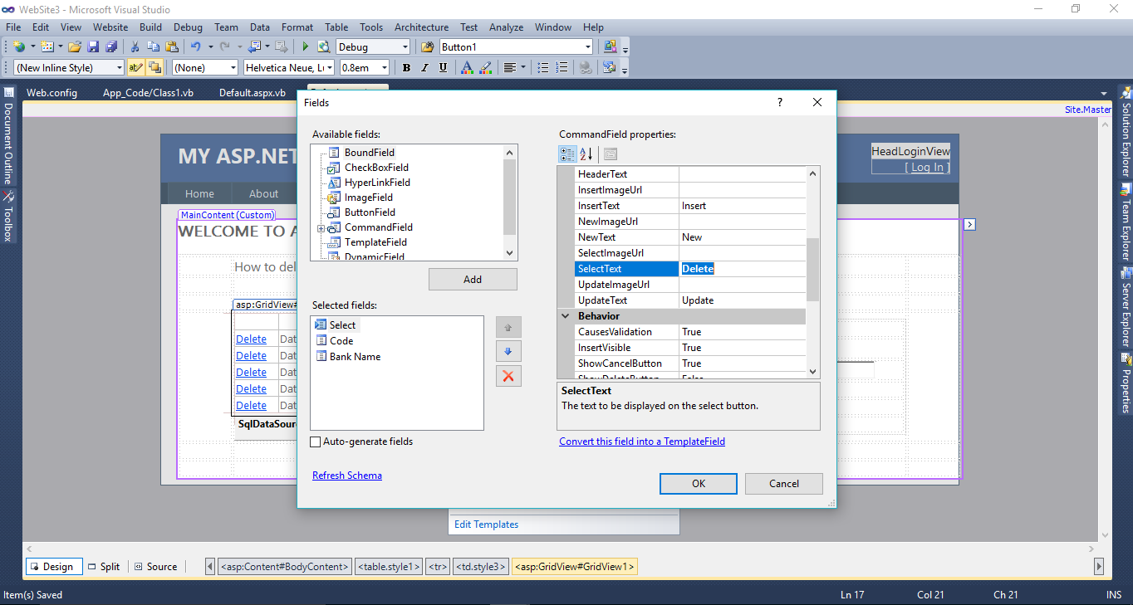Click Convert this field into a TemplateField
This screenshot has width=1133, height=605.
pos(641,441)
